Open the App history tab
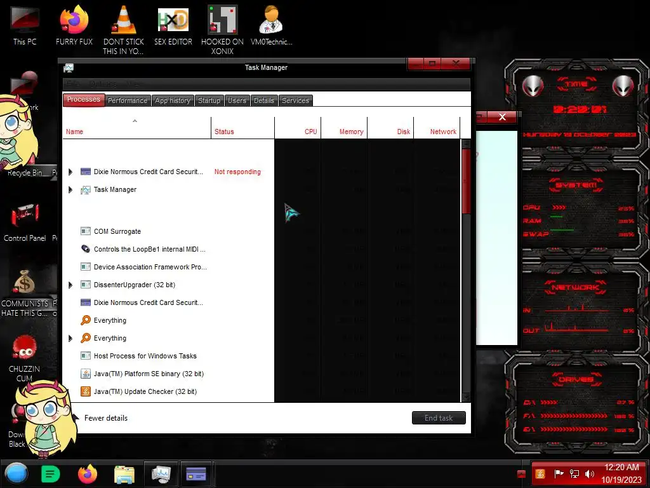Screen dimensions: 650x488 tap(173, 100)
